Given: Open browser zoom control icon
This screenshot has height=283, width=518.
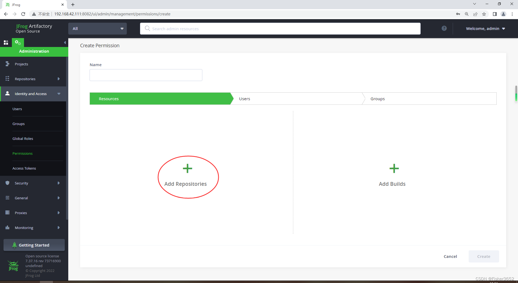Looking at the screenshot, I should click(467, 14).
